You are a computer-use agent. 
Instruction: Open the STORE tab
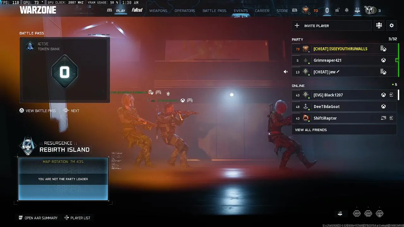point(282,11)
